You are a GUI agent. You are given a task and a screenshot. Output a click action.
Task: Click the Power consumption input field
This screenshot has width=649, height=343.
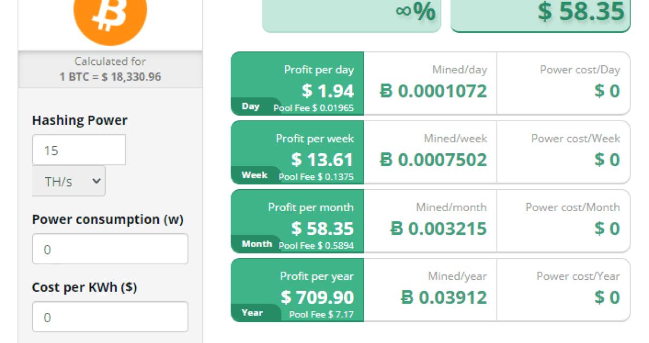click(110, 249)
